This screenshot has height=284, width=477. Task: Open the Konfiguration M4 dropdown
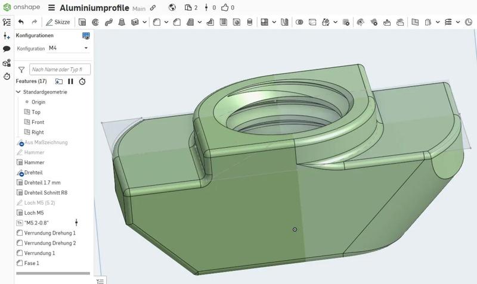[68, 48]
